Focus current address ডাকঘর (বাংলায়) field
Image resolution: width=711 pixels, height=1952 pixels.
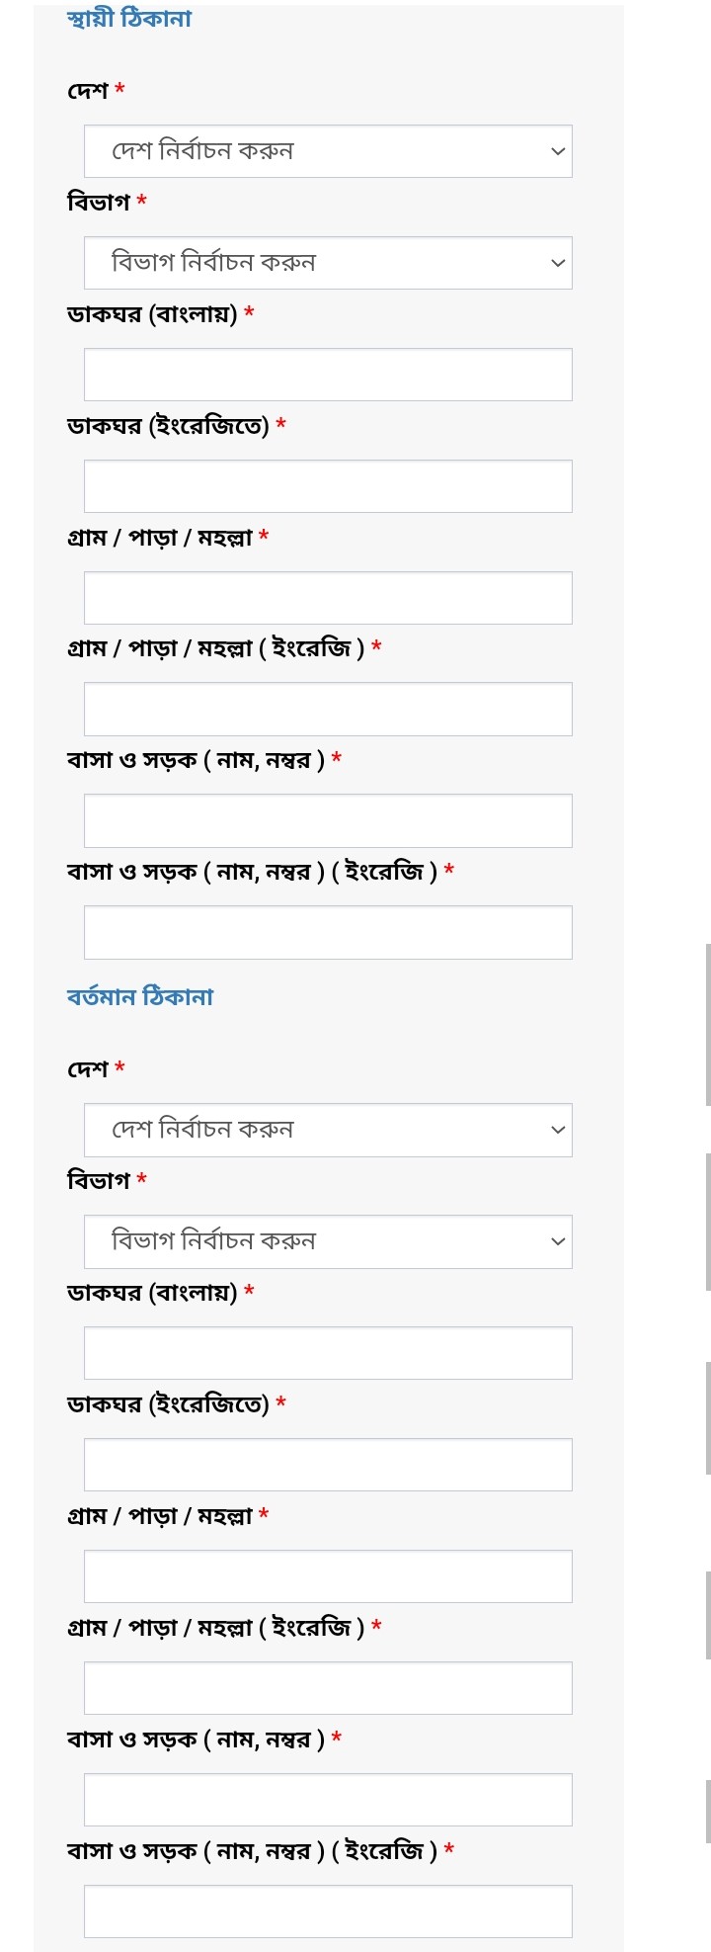(328, 1353)
